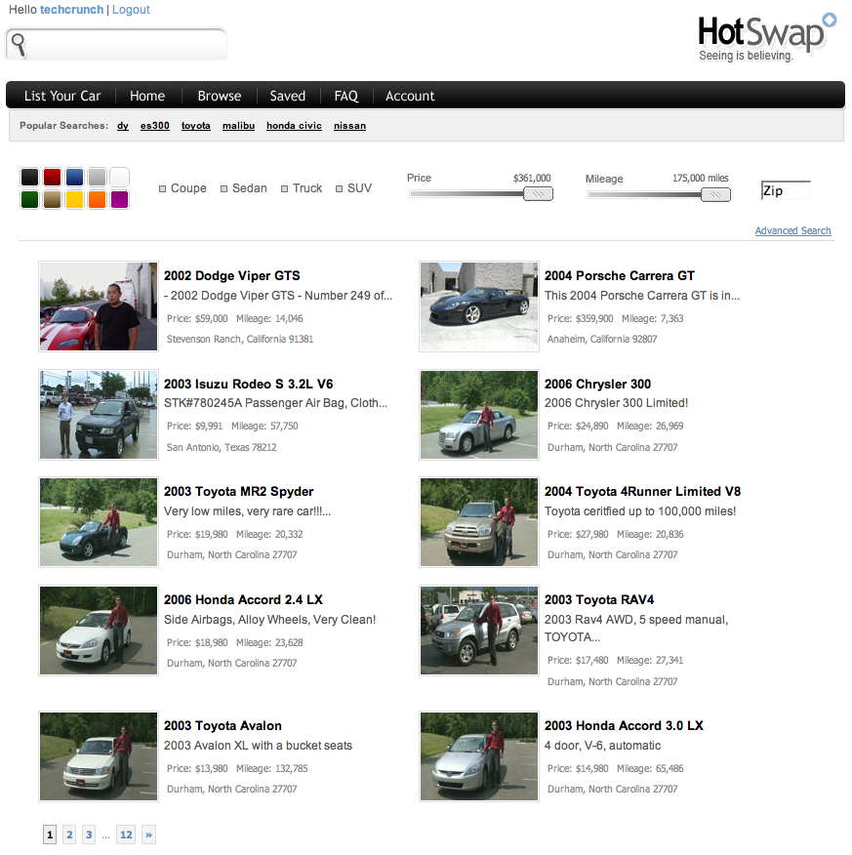
Task: Pick the yellow color filter swatch
Action: [74, 199]
